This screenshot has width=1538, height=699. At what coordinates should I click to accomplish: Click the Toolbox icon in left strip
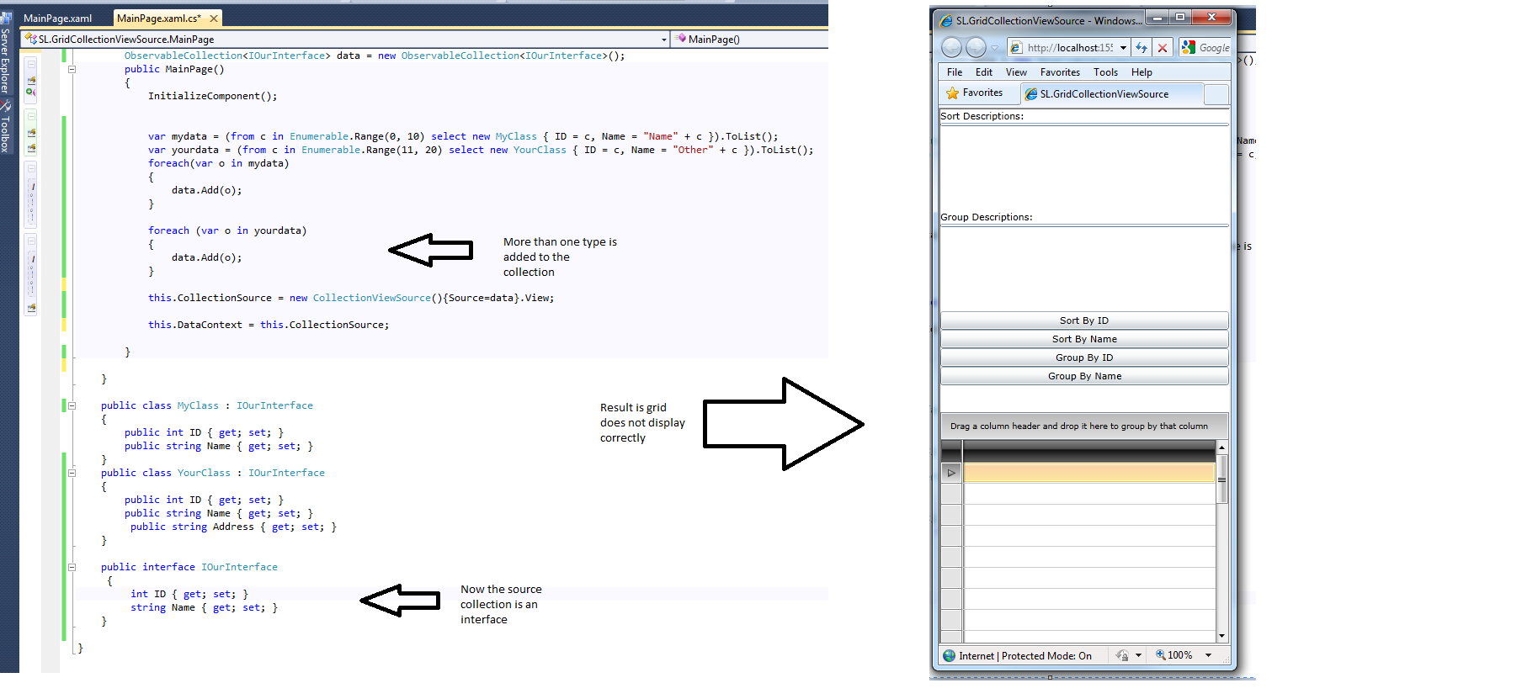pyautogui.click(x=6, y=106)
